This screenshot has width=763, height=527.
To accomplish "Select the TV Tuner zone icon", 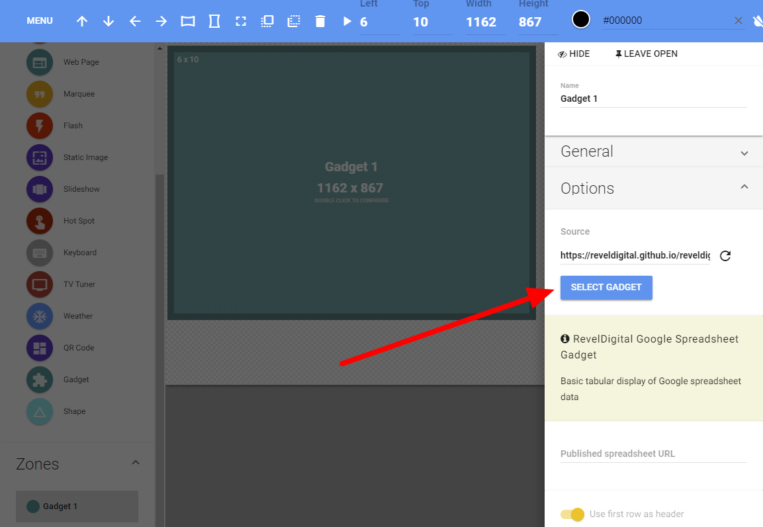I will [x=40, y=284].
